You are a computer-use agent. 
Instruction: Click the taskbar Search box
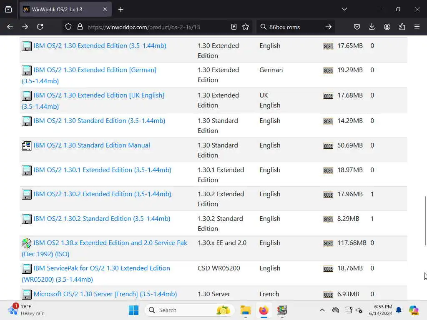pyautogui.click(x=190, y=310)
